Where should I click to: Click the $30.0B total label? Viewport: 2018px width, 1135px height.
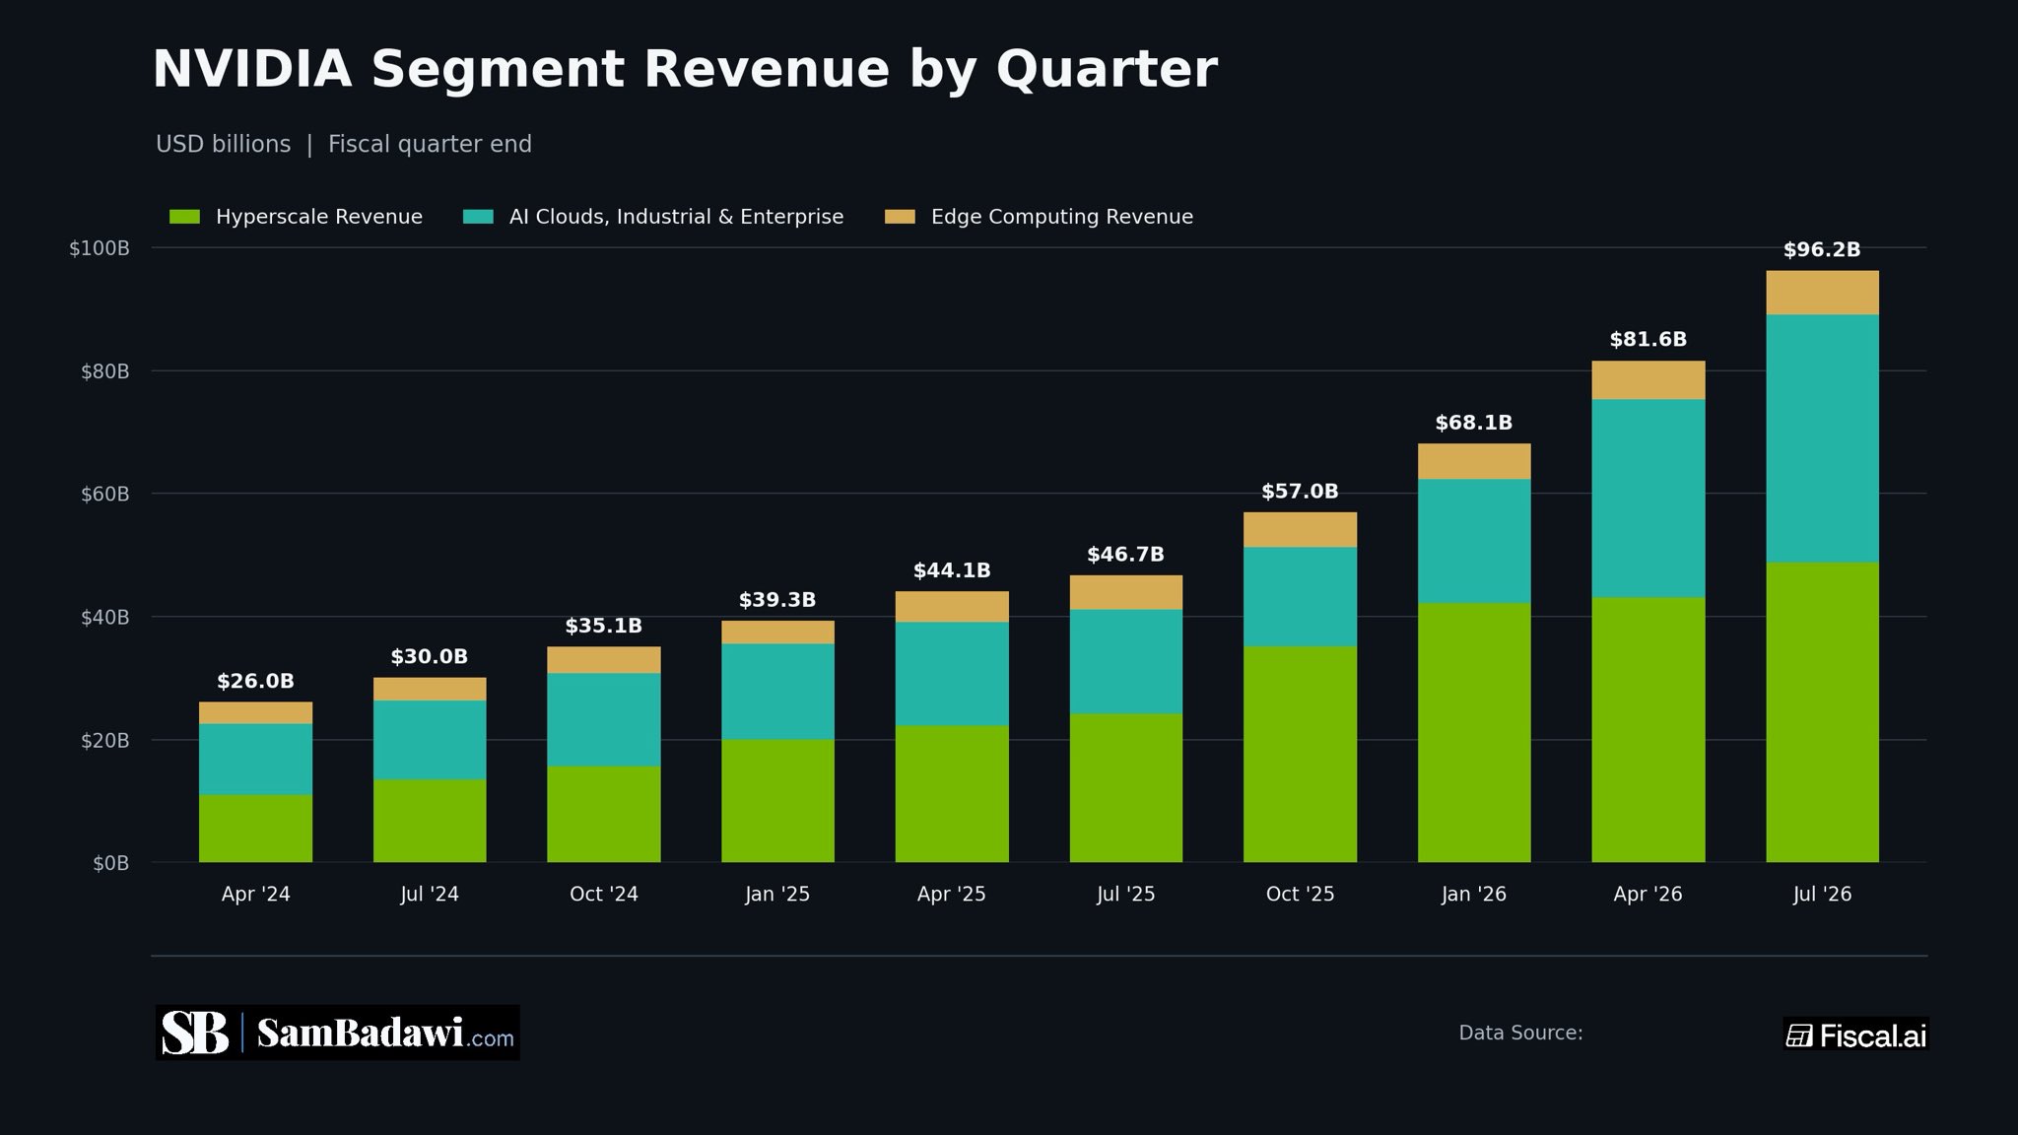pyautogui.click(x=429, y=657)
